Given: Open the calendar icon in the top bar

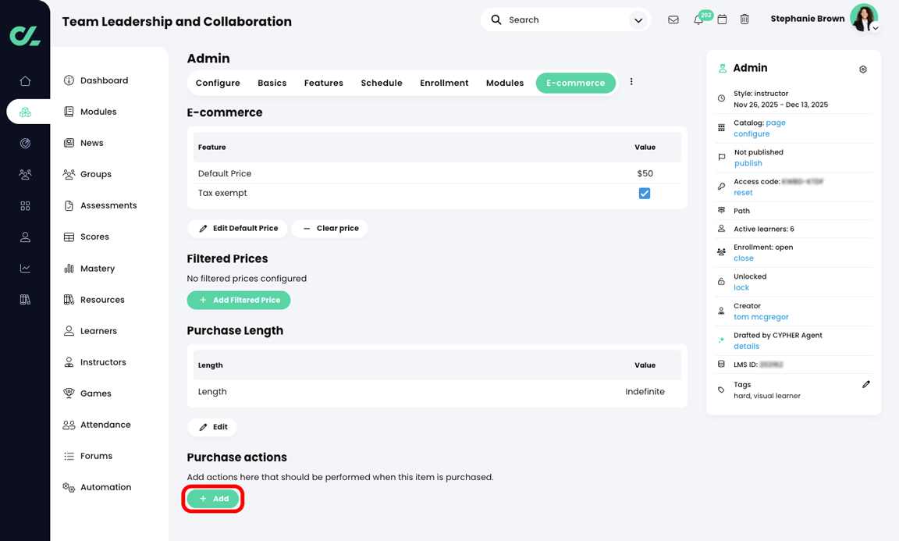Looking at the screenshot, I should coord(722,20).
